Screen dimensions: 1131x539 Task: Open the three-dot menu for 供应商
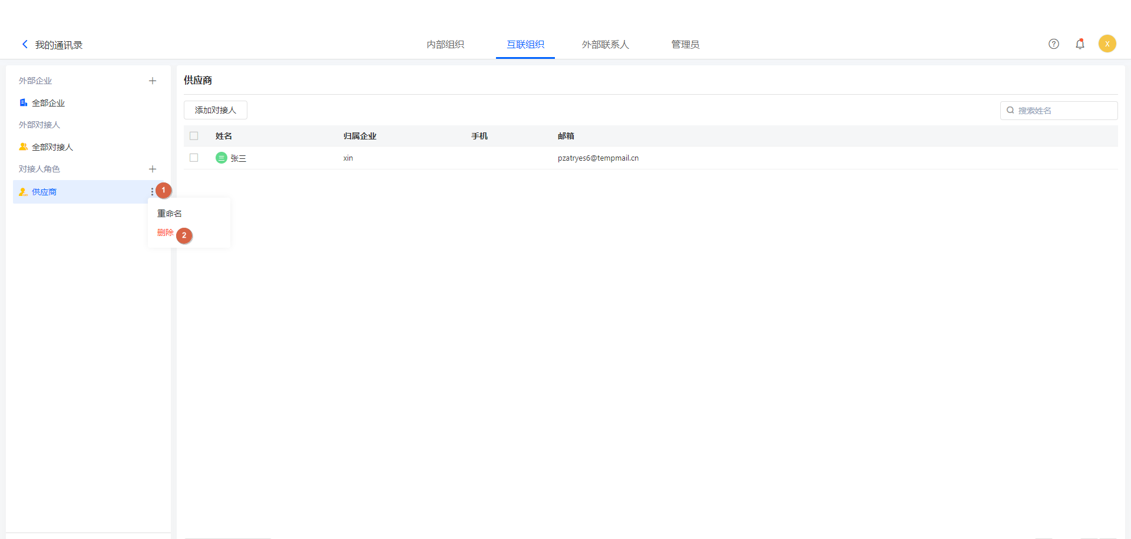pyautogui.click(x=152, y=192)
